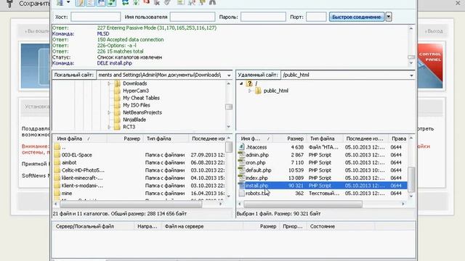Open the Site Manager dropdown arrow
Viewport: 465px width, 261px height.
coord(68,2)
